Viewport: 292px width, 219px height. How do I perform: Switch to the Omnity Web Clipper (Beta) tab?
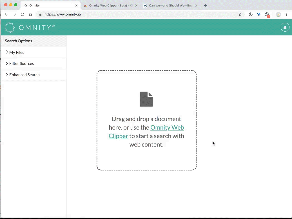(111, 6)
